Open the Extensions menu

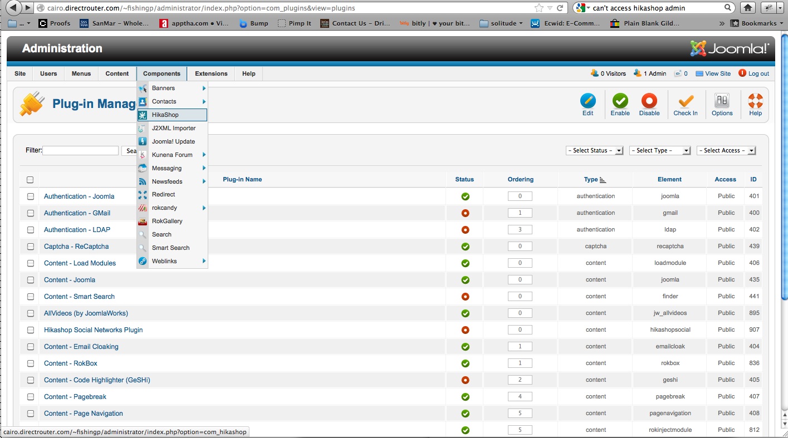click(211, 73)
